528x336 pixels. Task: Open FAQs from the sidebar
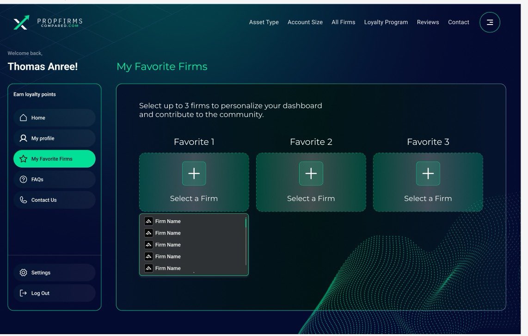55,179
